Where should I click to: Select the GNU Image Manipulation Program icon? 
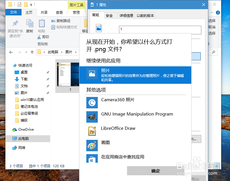[x=92, y=117]
